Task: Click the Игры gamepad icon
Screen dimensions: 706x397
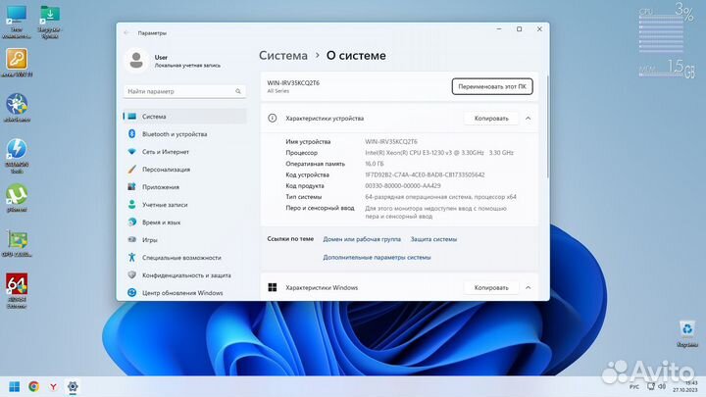Action: (x=132, y=239)
